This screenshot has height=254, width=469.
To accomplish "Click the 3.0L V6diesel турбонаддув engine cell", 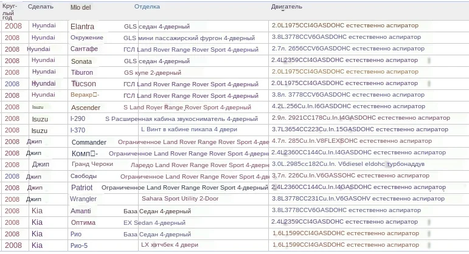I will click(x=348, y=164).
